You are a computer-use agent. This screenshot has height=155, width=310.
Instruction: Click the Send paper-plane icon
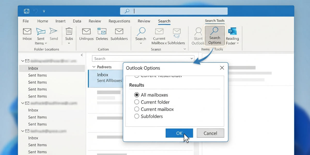coord(53,31)
